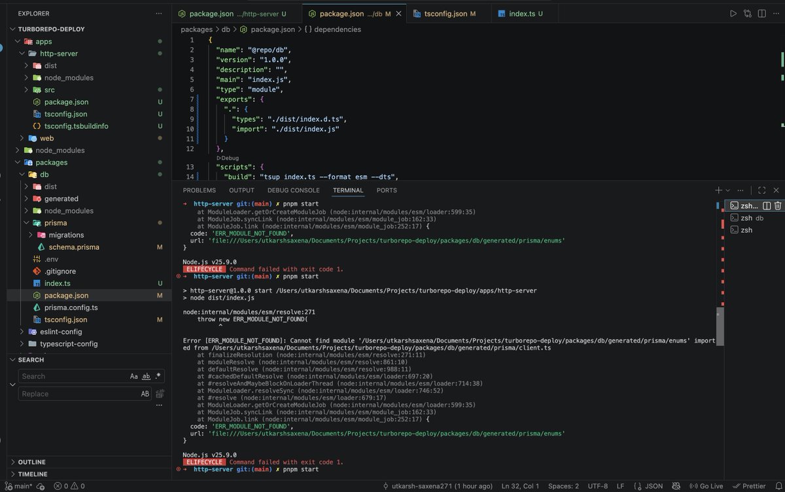Toggle Preserve Case in replace box

(145, 394)
